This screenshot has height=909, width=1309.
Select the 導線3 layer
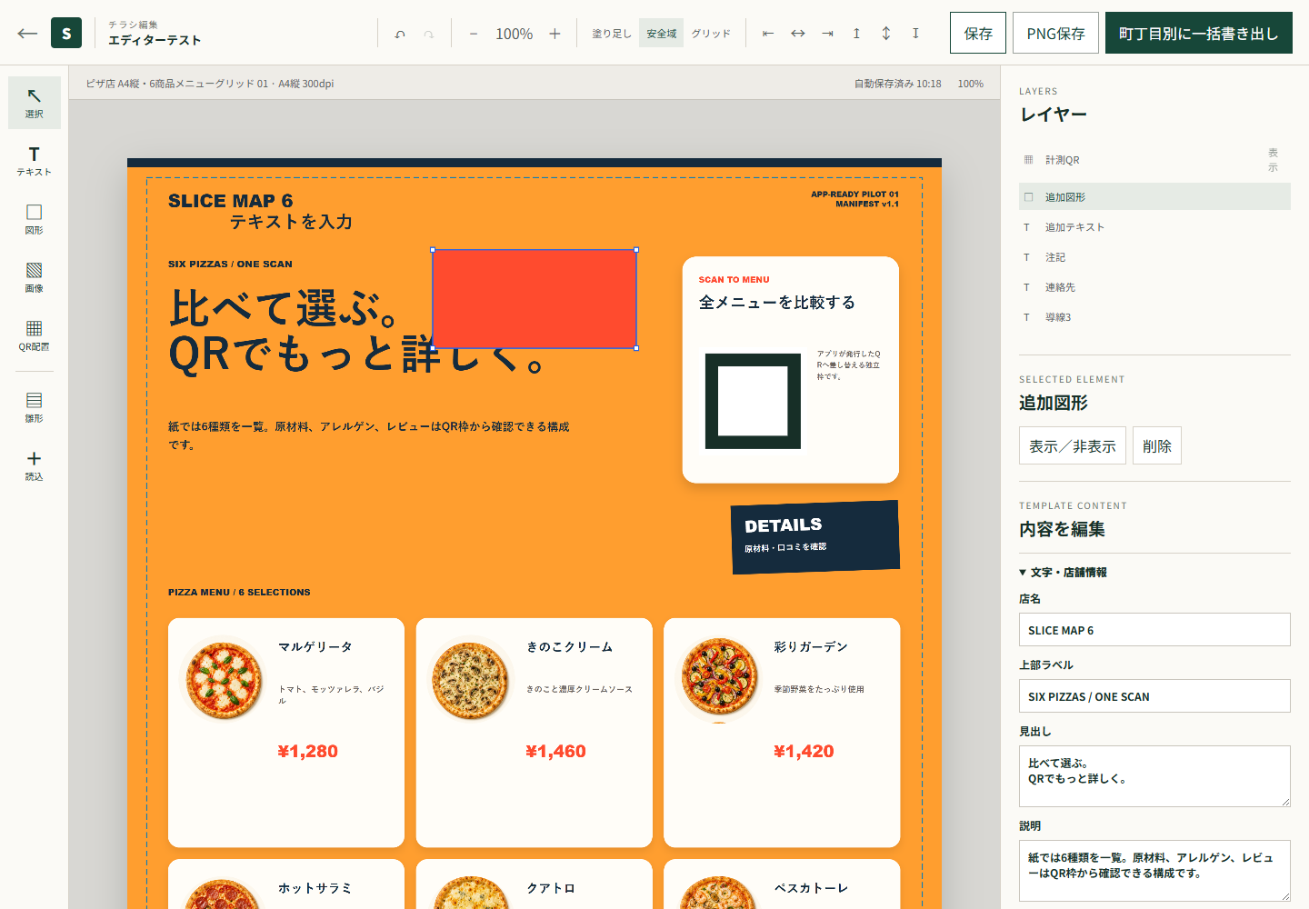pyautogui.click(x=1154, y=317)
